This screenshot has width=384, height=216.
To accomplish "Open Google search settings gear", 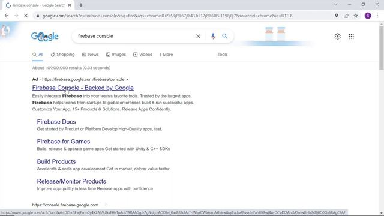I will tap(337, 37).
